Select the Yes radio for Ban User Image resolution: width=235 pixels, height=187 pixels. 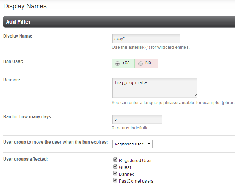pyautogui.click(x=117, y=64)
